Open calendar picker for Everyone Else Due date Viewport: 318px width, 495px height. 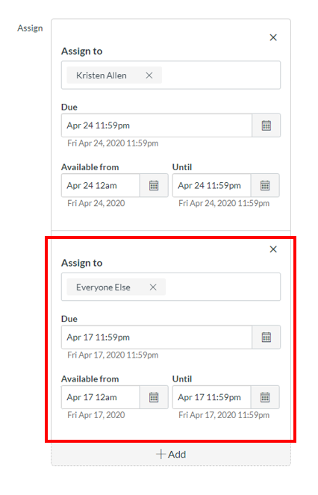(x=266, y=337)
